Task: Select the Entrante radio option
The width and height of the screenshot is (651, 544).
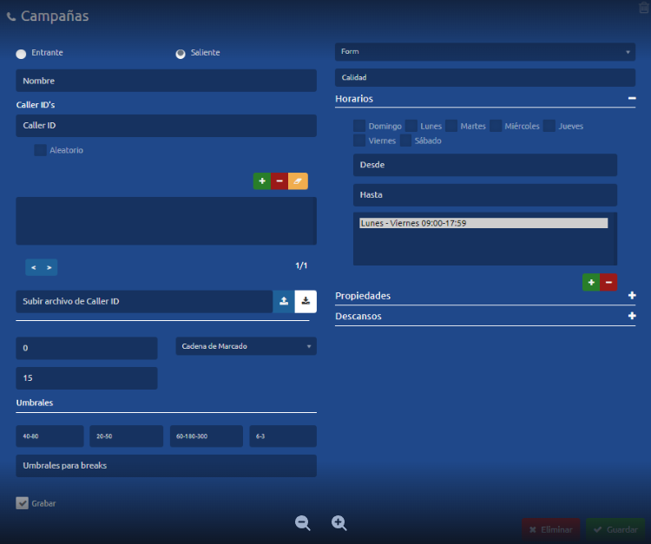Action: click(21, 54)
